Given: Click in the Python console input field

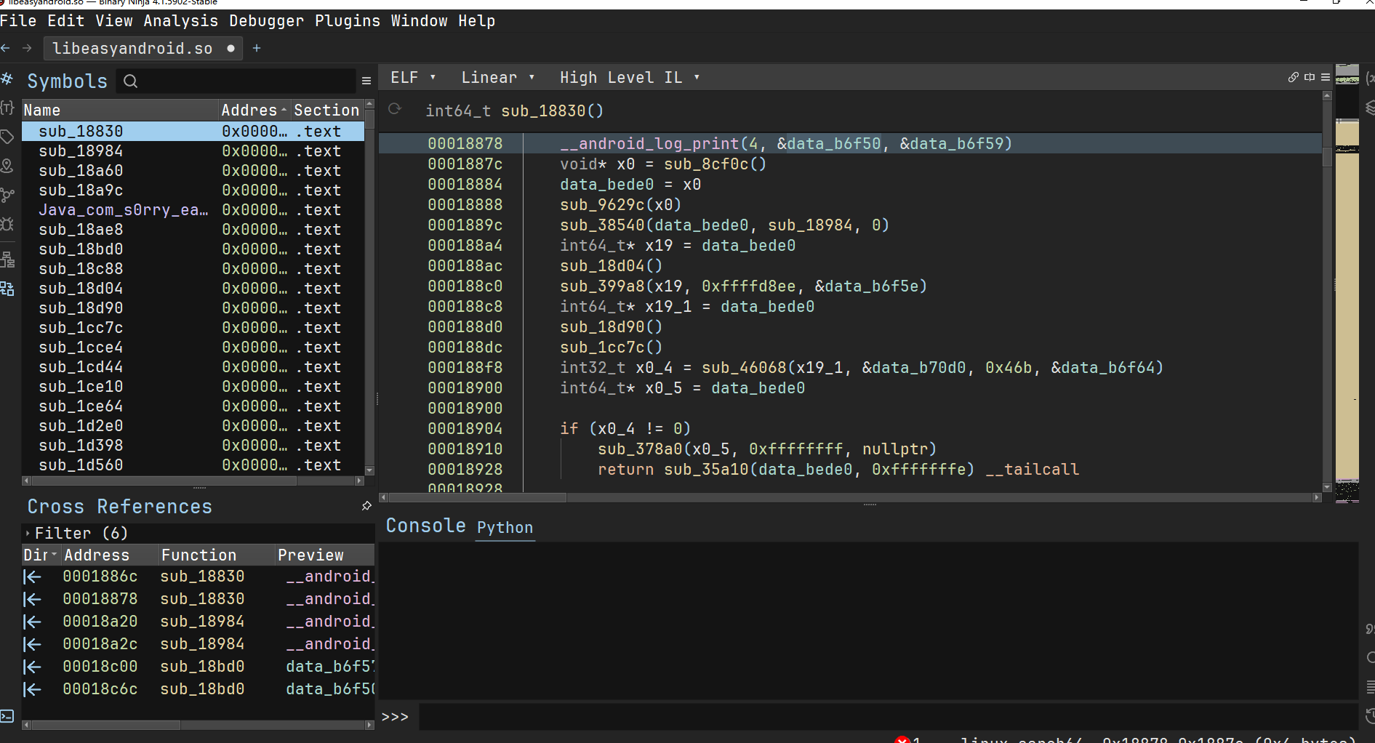Looking at the screenshot, I should 887,718.
